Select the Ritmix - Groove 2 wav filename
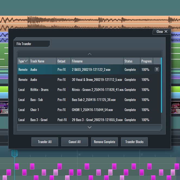 (97, 90)
